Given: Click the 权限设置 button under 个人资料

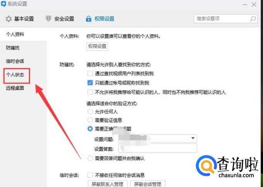Looking at the screenshot, I should pos(97,46).
